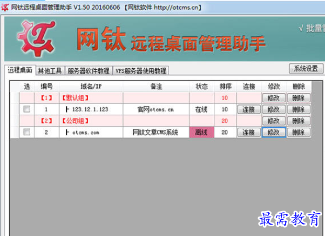Click the large 网钛 gear logo in banner

(37, 38)
